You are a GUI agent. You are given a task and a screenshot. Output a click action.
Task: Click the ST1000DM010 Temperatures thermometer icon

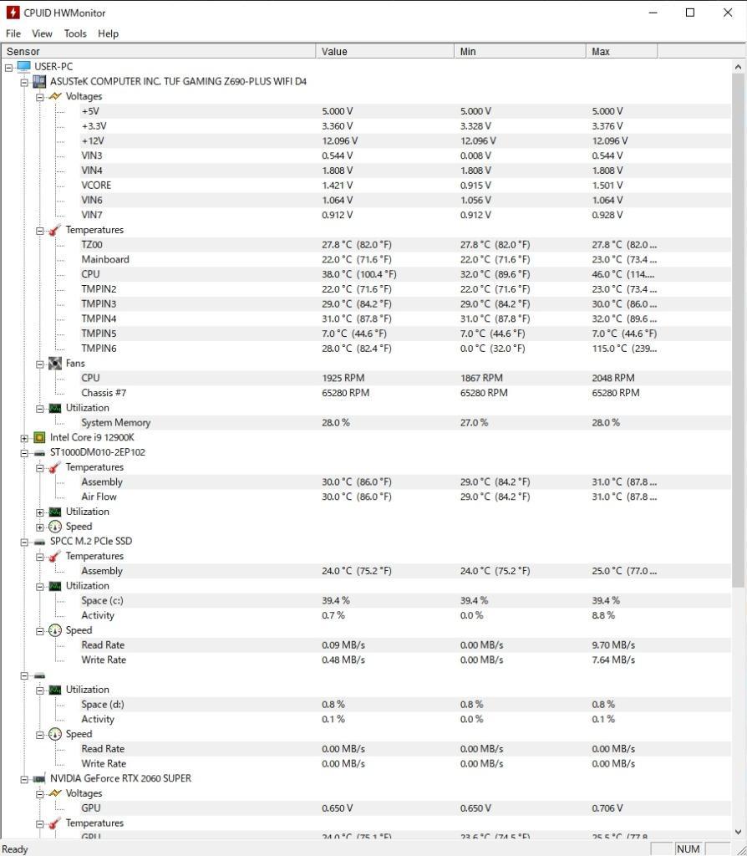pos(55,467)
